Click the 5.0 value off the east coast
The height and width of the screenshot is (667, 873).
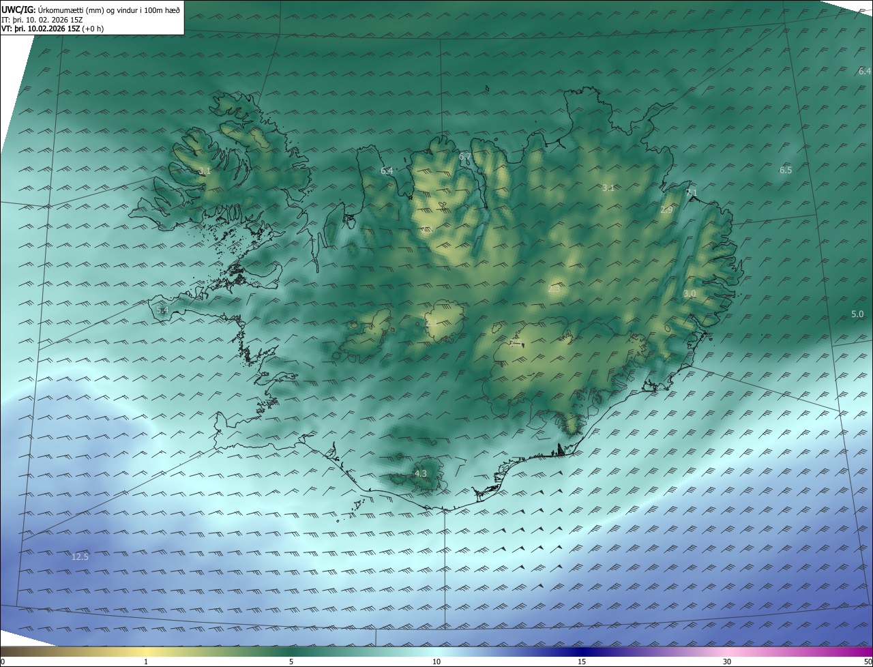857,314
